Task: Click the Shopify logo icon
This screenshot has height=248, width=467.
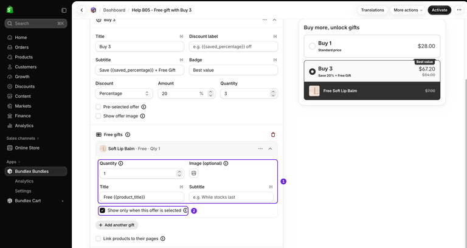Action: coord(10,10)
